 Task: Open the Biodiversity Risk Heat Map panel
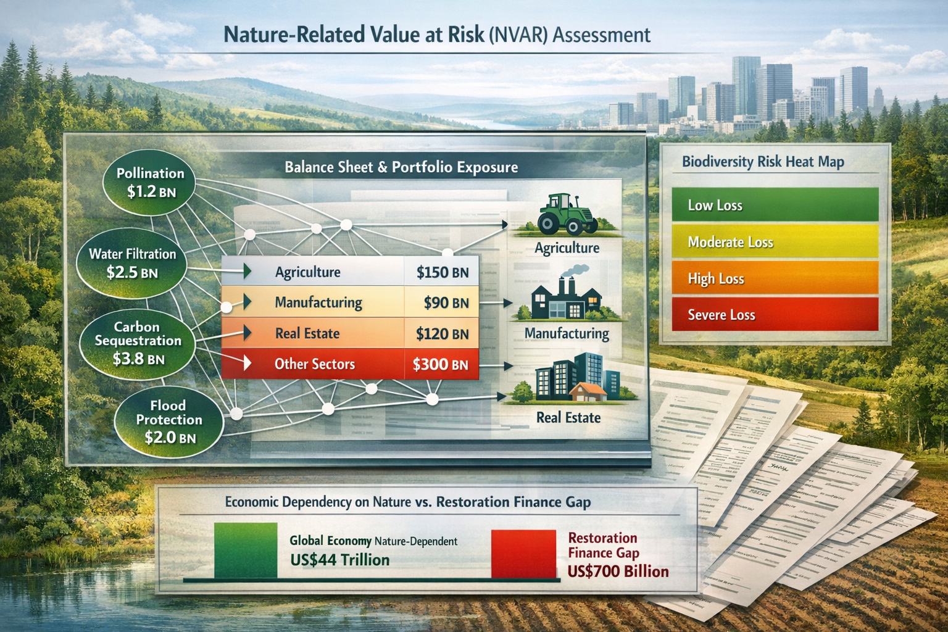pyautogui.click(x=763, y=162)
